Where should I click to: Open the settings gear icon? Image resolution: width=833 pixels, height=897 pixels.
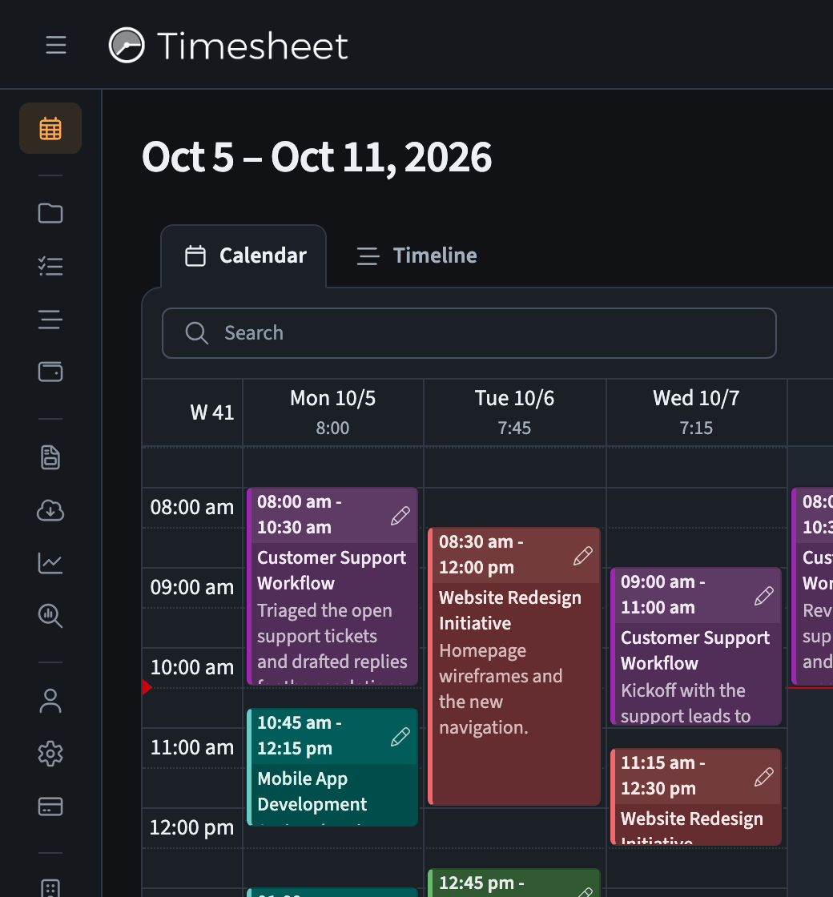point(50,754)
